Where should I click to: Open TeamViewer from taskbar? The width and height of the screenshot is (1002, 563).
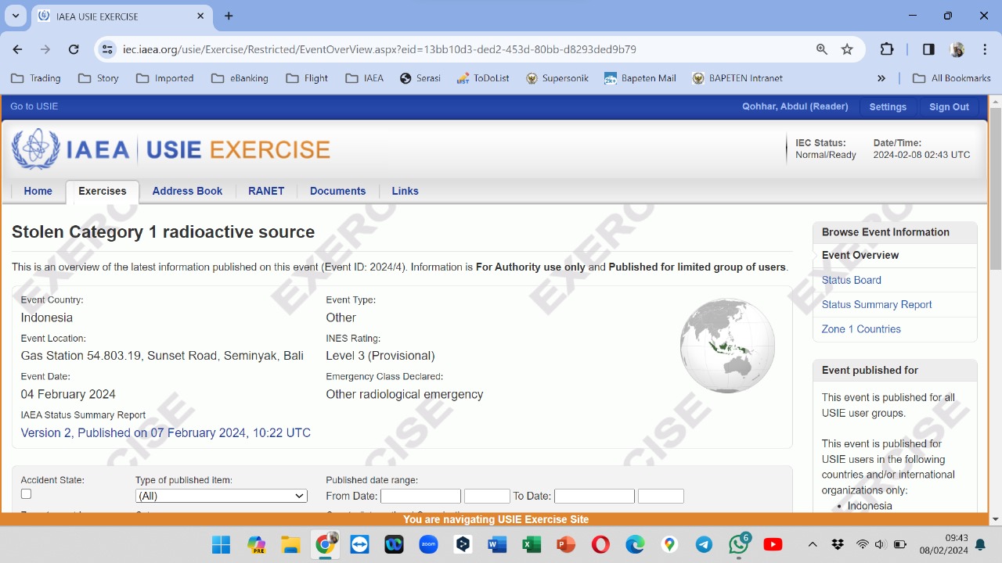(359, 544)
